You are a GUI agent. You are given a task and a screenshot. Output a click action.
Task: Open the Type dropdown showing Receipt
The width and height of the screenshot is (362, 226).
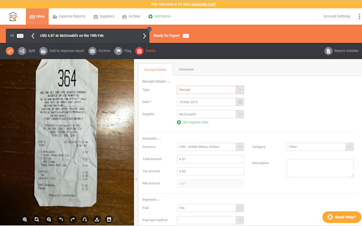click(x=210, y=90)
